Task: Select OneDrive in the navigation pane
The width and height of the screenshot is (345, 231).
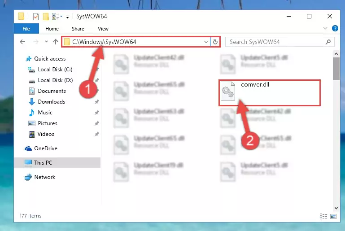Action: pos(46,148)
